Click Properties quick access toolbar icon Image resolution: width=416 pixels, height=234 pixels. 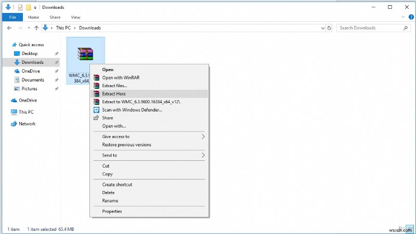20,7
